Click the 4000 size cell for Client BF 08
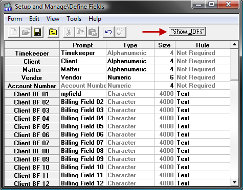The width and height of the screenshot is (243, 190). tap(165, 151)
